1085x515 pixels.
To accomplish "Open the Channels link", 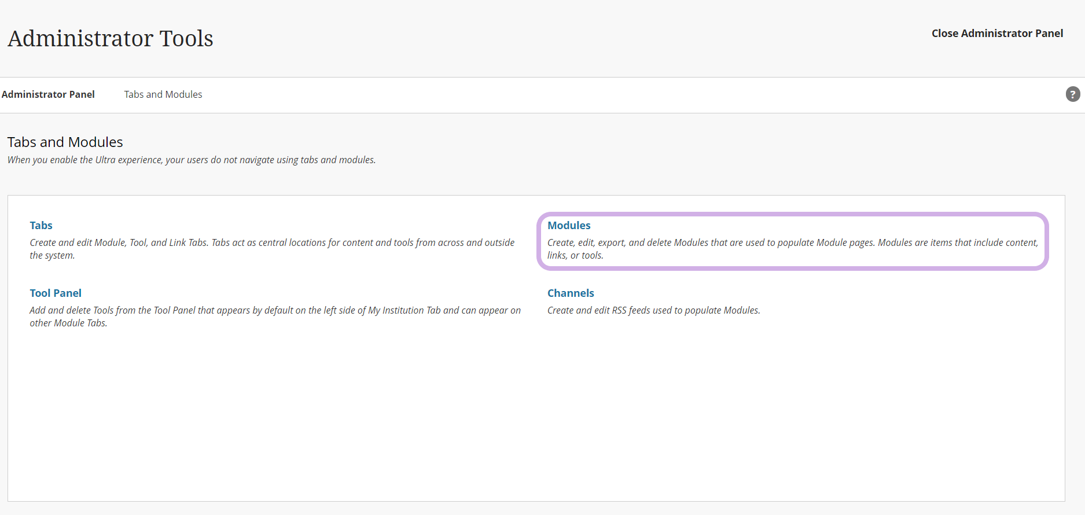I will tap(570, 293).
